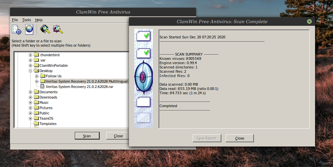Click the folder icon beside .var
The height and width of the screenshot is (167, 333).
coord(36,60)
